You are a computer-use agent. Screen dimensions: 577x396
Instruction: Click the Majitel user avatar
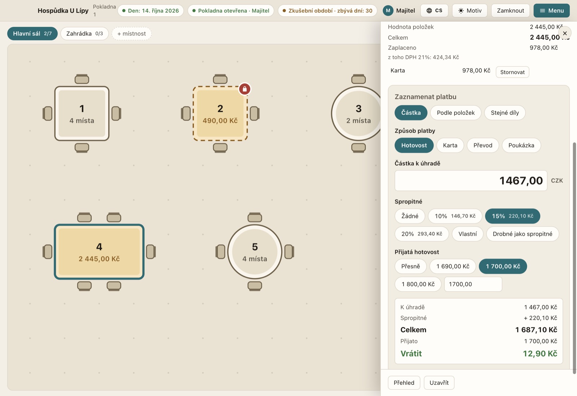[388, 10]
